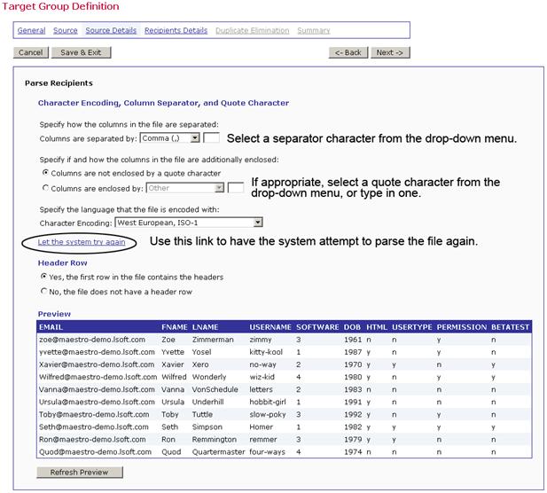Click the HTML column header

[377, 327]
